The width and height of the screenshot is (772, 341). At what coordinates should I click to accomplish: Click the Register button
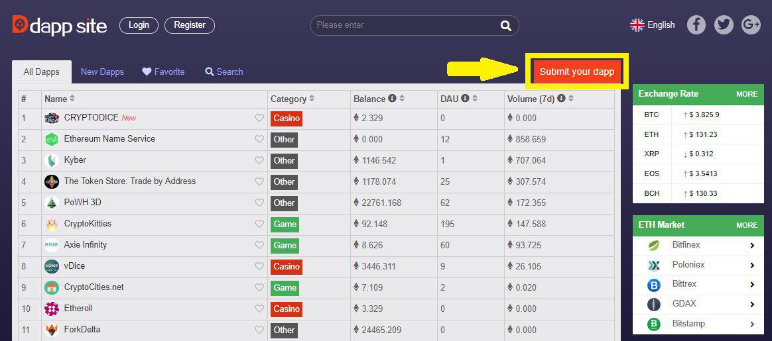click(x=190, y=25)
